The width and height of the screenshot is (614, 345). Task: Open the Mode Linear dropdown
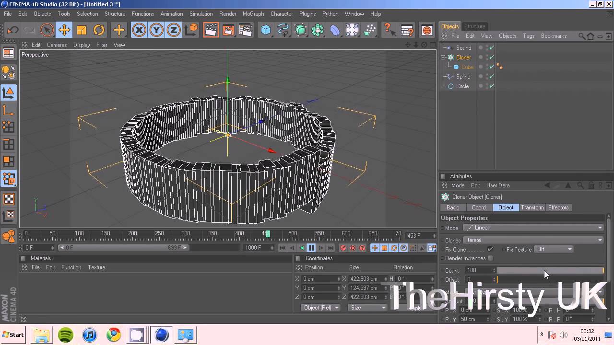(x=533, y=228)
